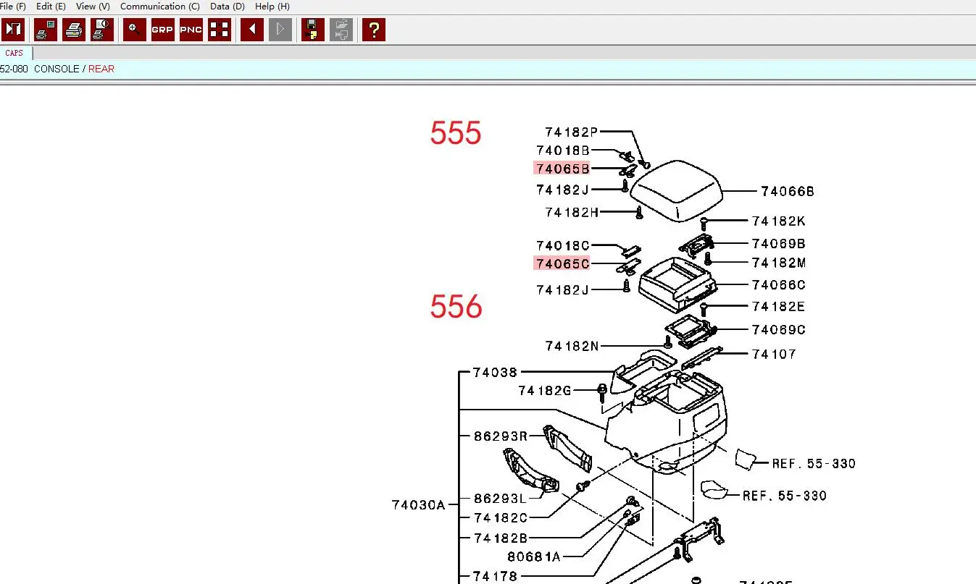
Task: Open help with question mark icon
Action: [374, 30]
